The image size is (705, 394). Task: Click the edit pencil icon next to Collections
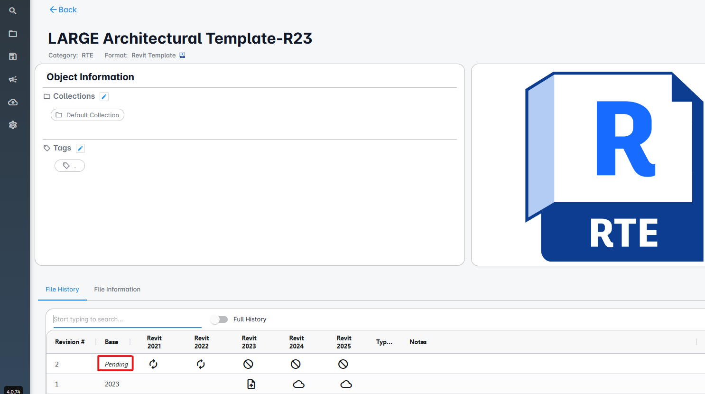104,96
